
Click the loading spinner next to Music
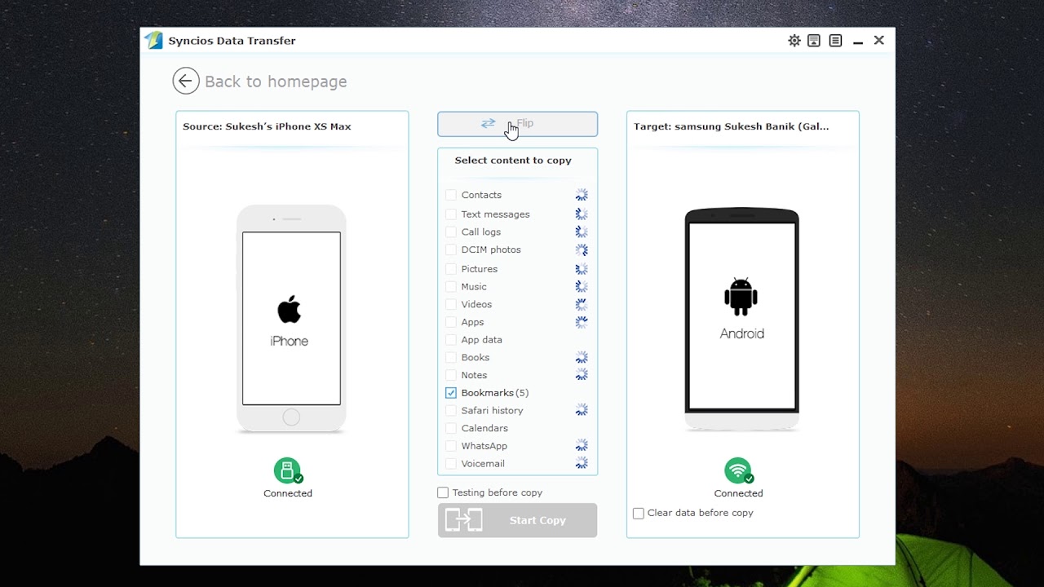(582, 287)
